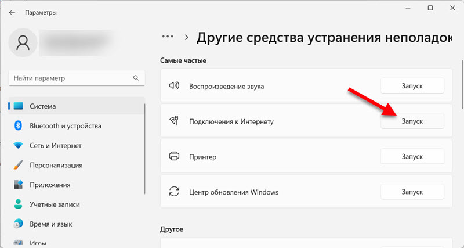
Task: Click the Учетные записи person icon
Action: coord(18,204)
